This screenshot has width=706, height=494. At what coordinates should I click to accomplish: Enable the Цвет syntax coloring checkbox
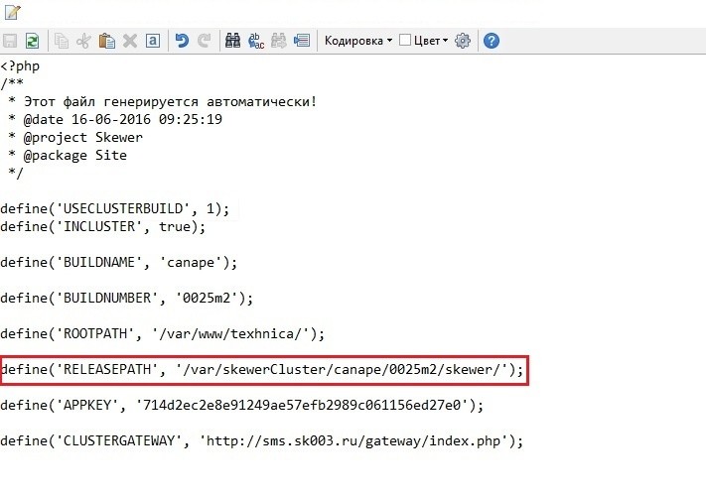click(404, 41)
